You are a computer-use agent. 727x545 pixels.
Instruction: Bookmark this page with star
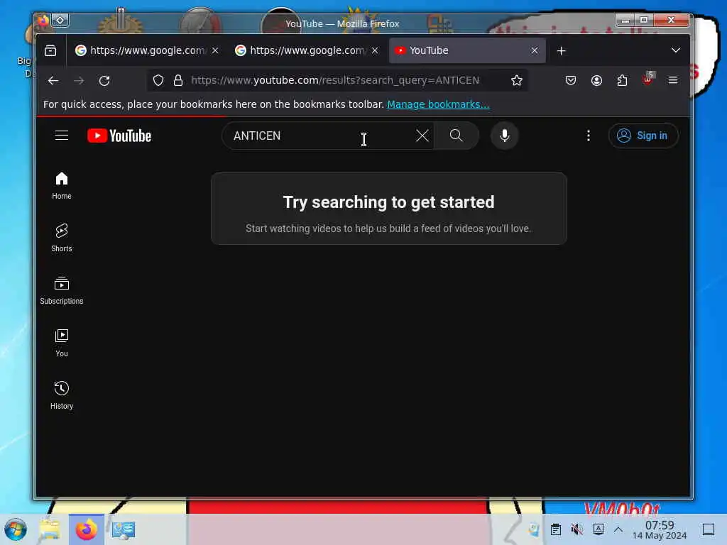pos(517,81)
